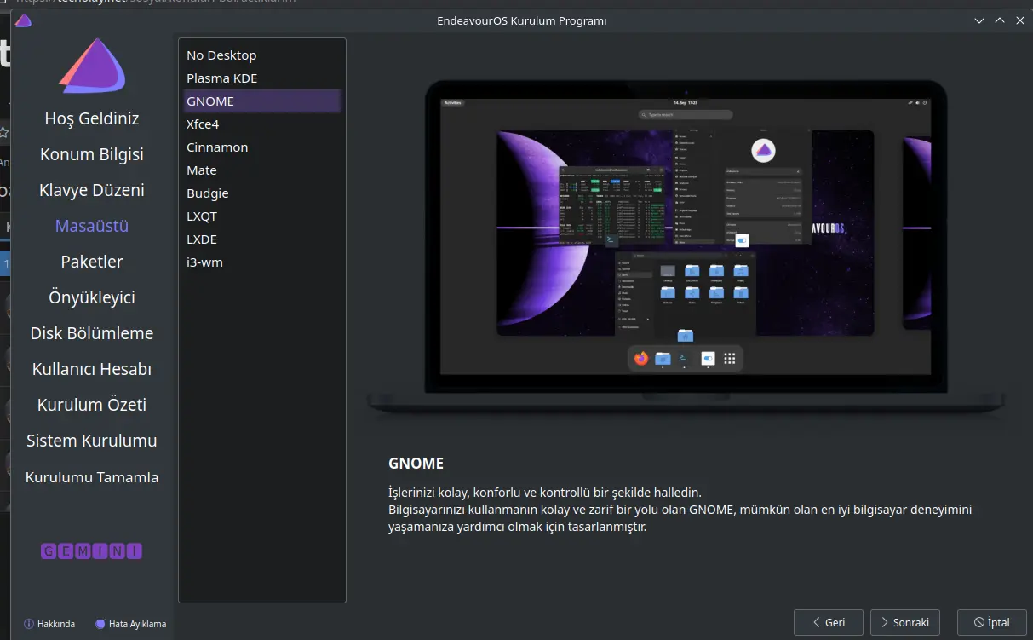Screen dimensions: 1033x640
Task: Click the title bar EndeavourOS app icon
Action: tap(23, 20)
